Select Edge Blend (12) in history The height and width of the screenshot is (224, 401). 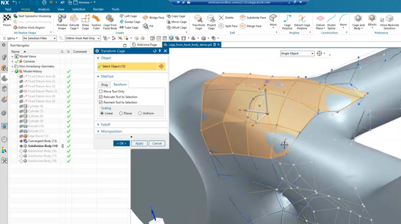point(38,136)
